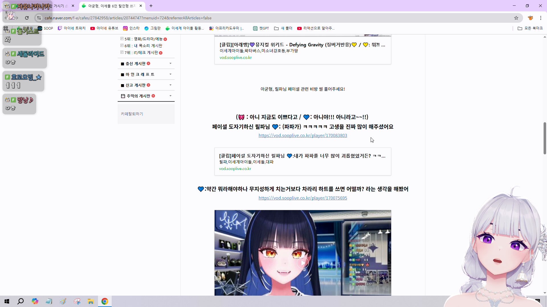
Task: Click the page's vertical scrollbar thumb
Action: [545, 138]
